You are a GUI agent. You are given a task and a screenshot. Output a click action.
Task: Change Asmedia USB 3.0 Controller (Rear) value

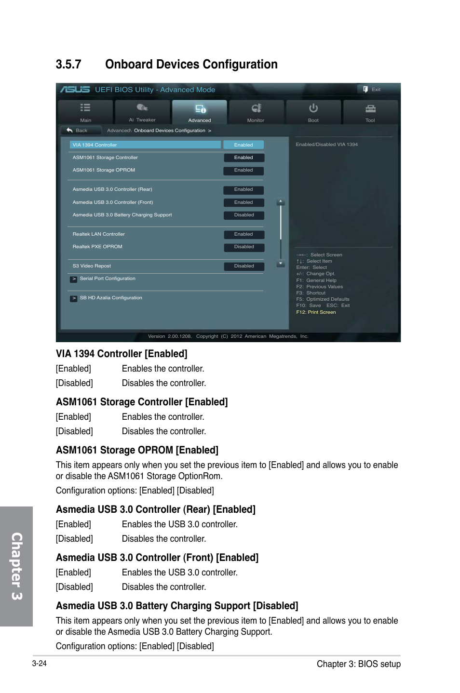[x=244, y=189]
